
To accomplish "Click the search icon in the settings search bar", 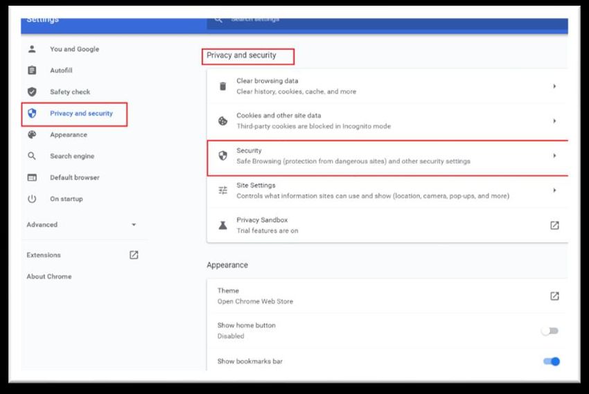I will point(218,19).
